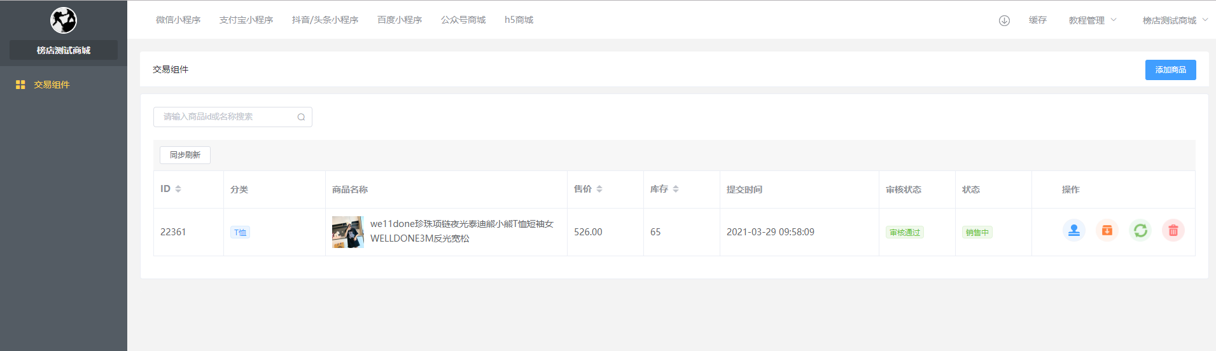Click the store logo avatar in the sidebar
The height and width of the screenshot is (351, 1216).
(x=64, y=20)
